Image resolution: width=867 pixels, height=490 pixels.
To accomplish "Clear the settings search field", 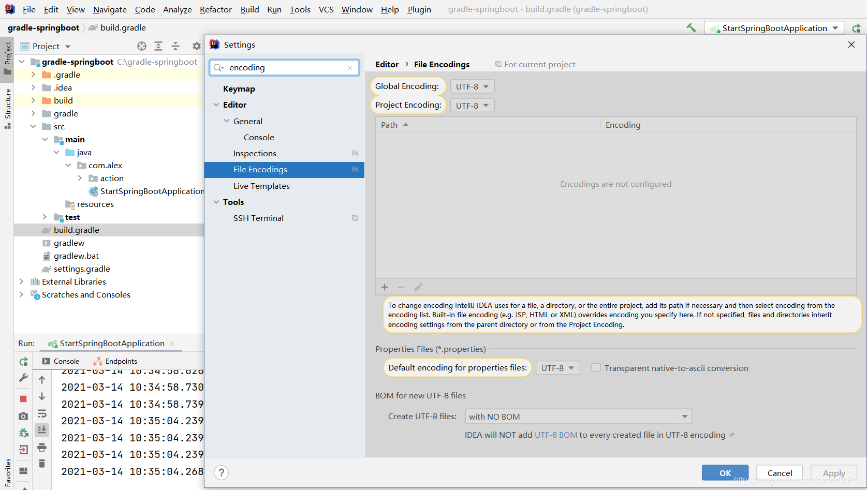I will (x=350, y=68).
